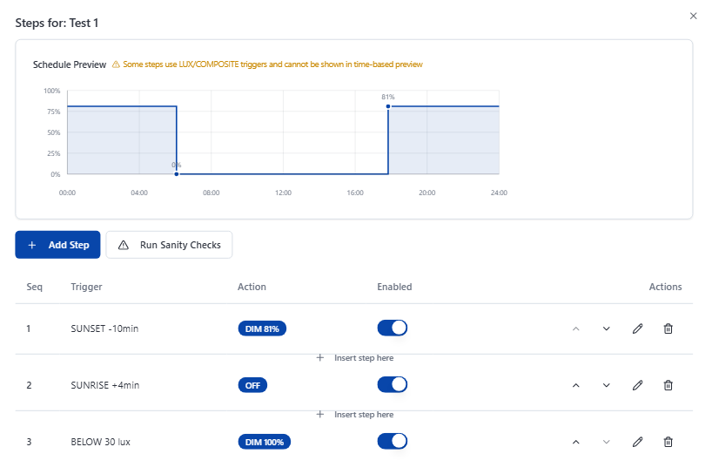Click the warning triangle beside Schedule Preview

click(x=116, y=64)
